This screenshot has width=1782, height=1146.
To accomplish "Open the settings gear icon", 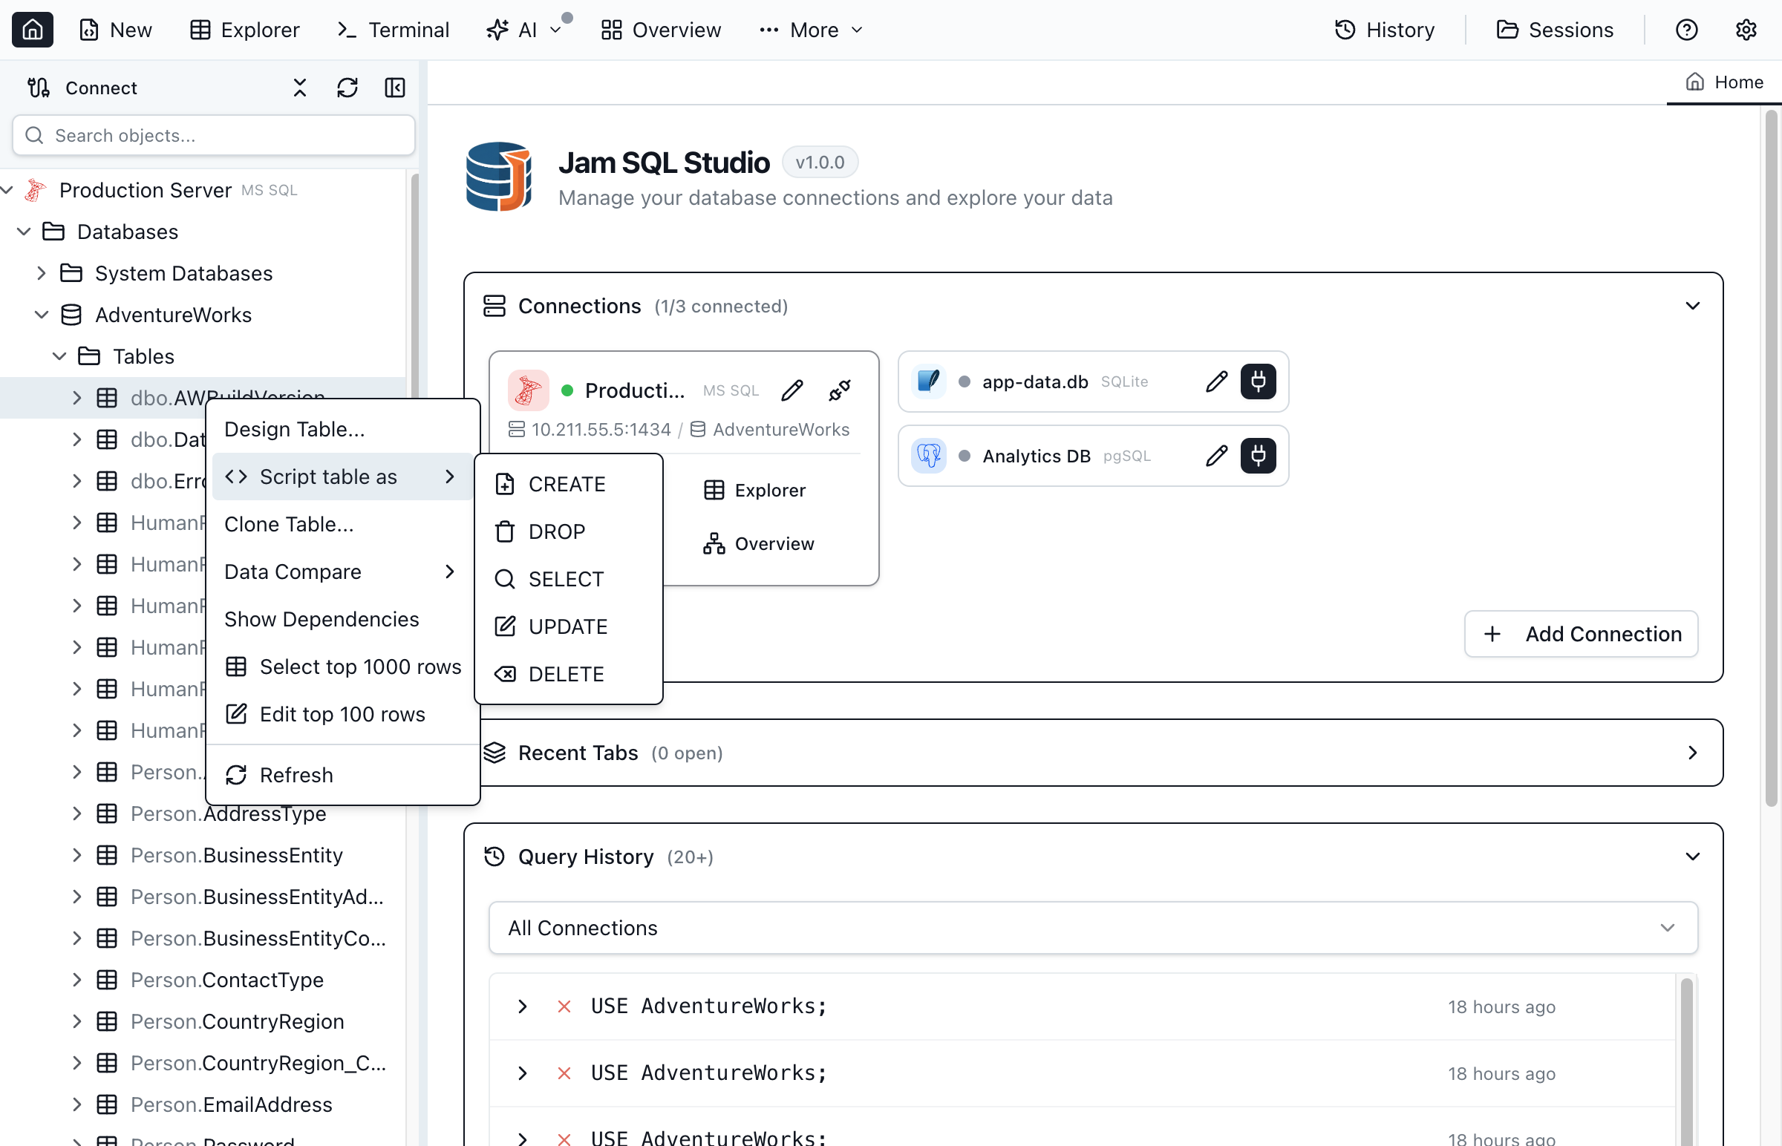I will pos(1745,30).
